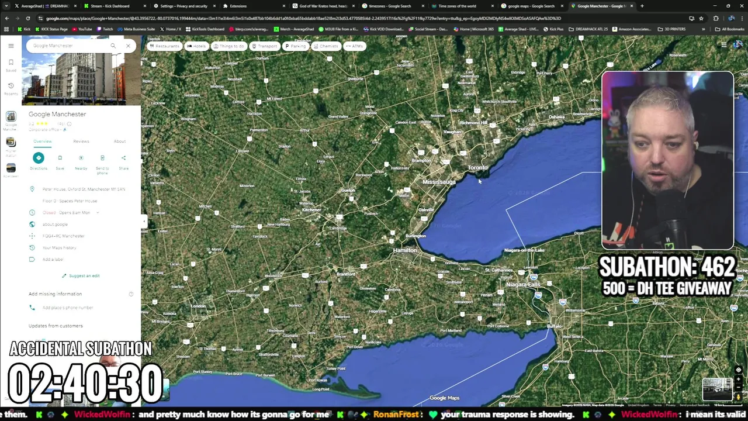
Task: Open Your Maps history
Action: 59,247
